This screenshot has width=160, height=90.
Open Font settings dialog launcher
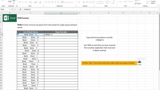43,6
